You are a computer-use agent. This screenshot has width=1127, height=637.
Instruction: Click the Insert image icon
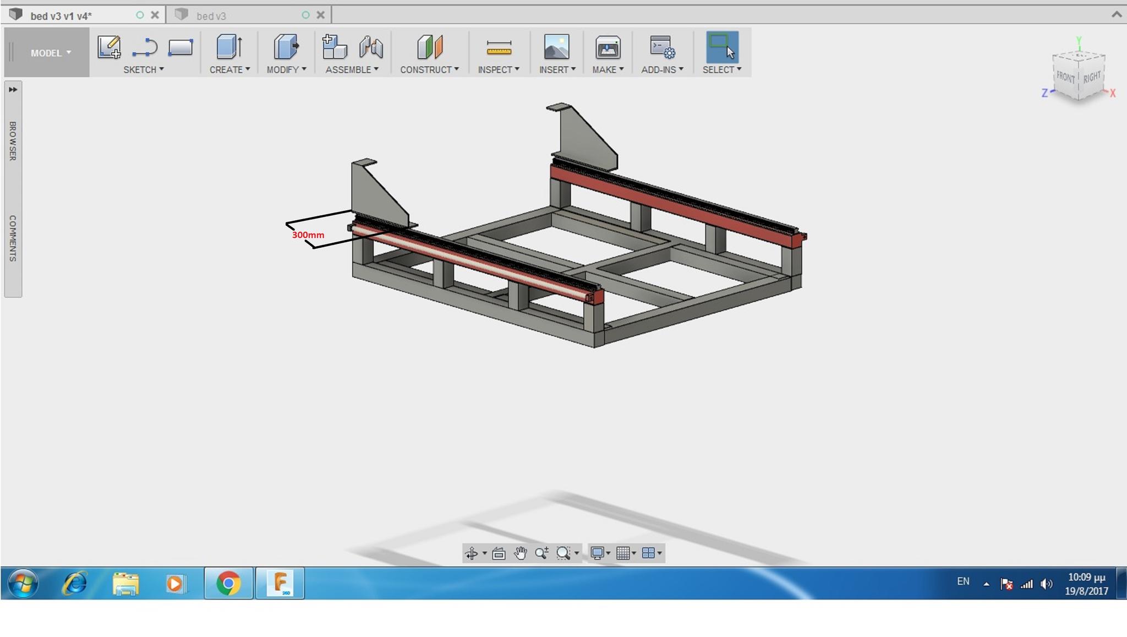tap(556, 47)
